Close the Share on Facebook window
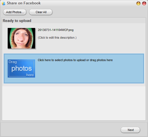 click(144, 4)
